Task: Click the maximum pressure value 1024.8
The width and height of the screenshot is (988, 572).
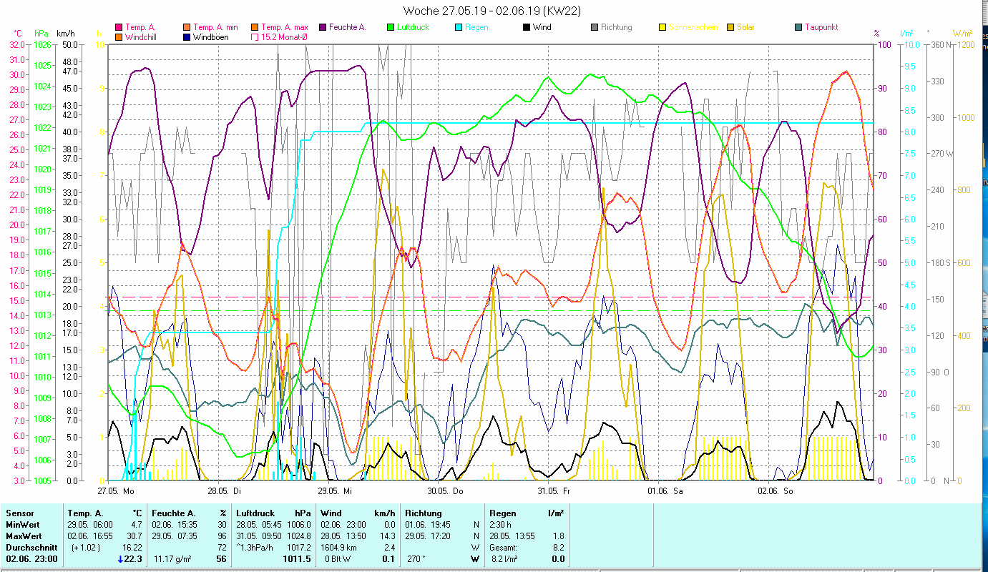Action: [x=298, y=536]
